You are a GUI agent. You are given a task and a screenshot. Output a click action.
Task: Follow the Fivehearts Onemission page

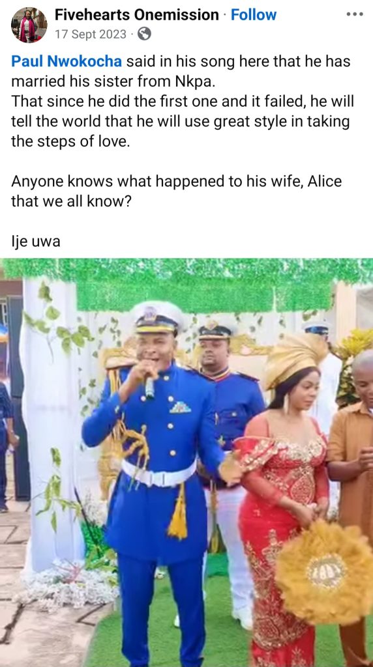(254, 15)
